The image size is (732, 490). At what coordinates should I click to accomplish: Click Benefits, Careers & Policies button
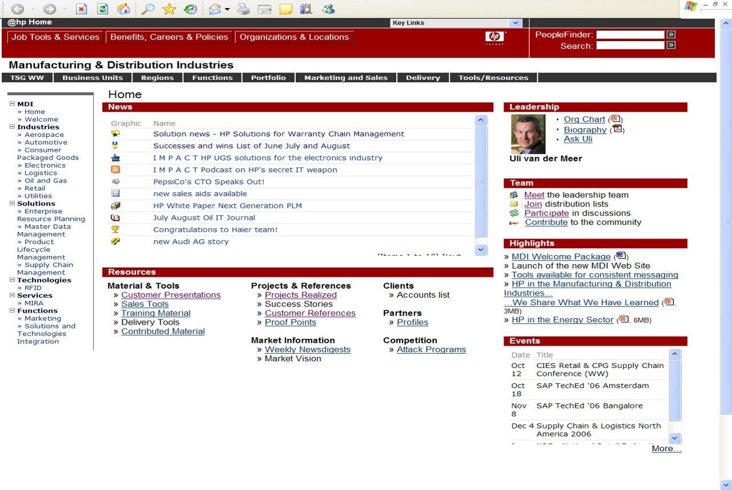point(169,37)
